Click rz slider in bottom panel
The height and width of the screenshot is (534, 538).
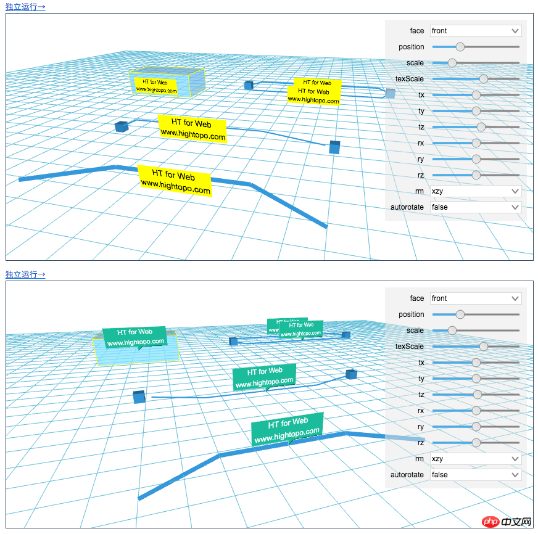click(476, 442)
